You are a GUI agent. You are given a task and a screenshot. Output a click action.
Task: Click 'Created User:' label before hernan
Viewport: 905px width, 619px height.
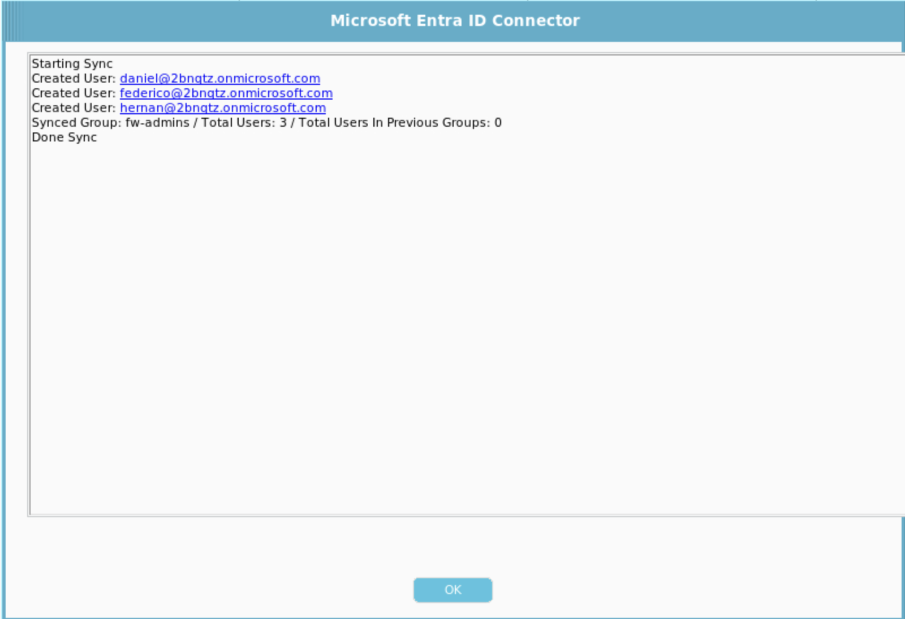point(74,108)
